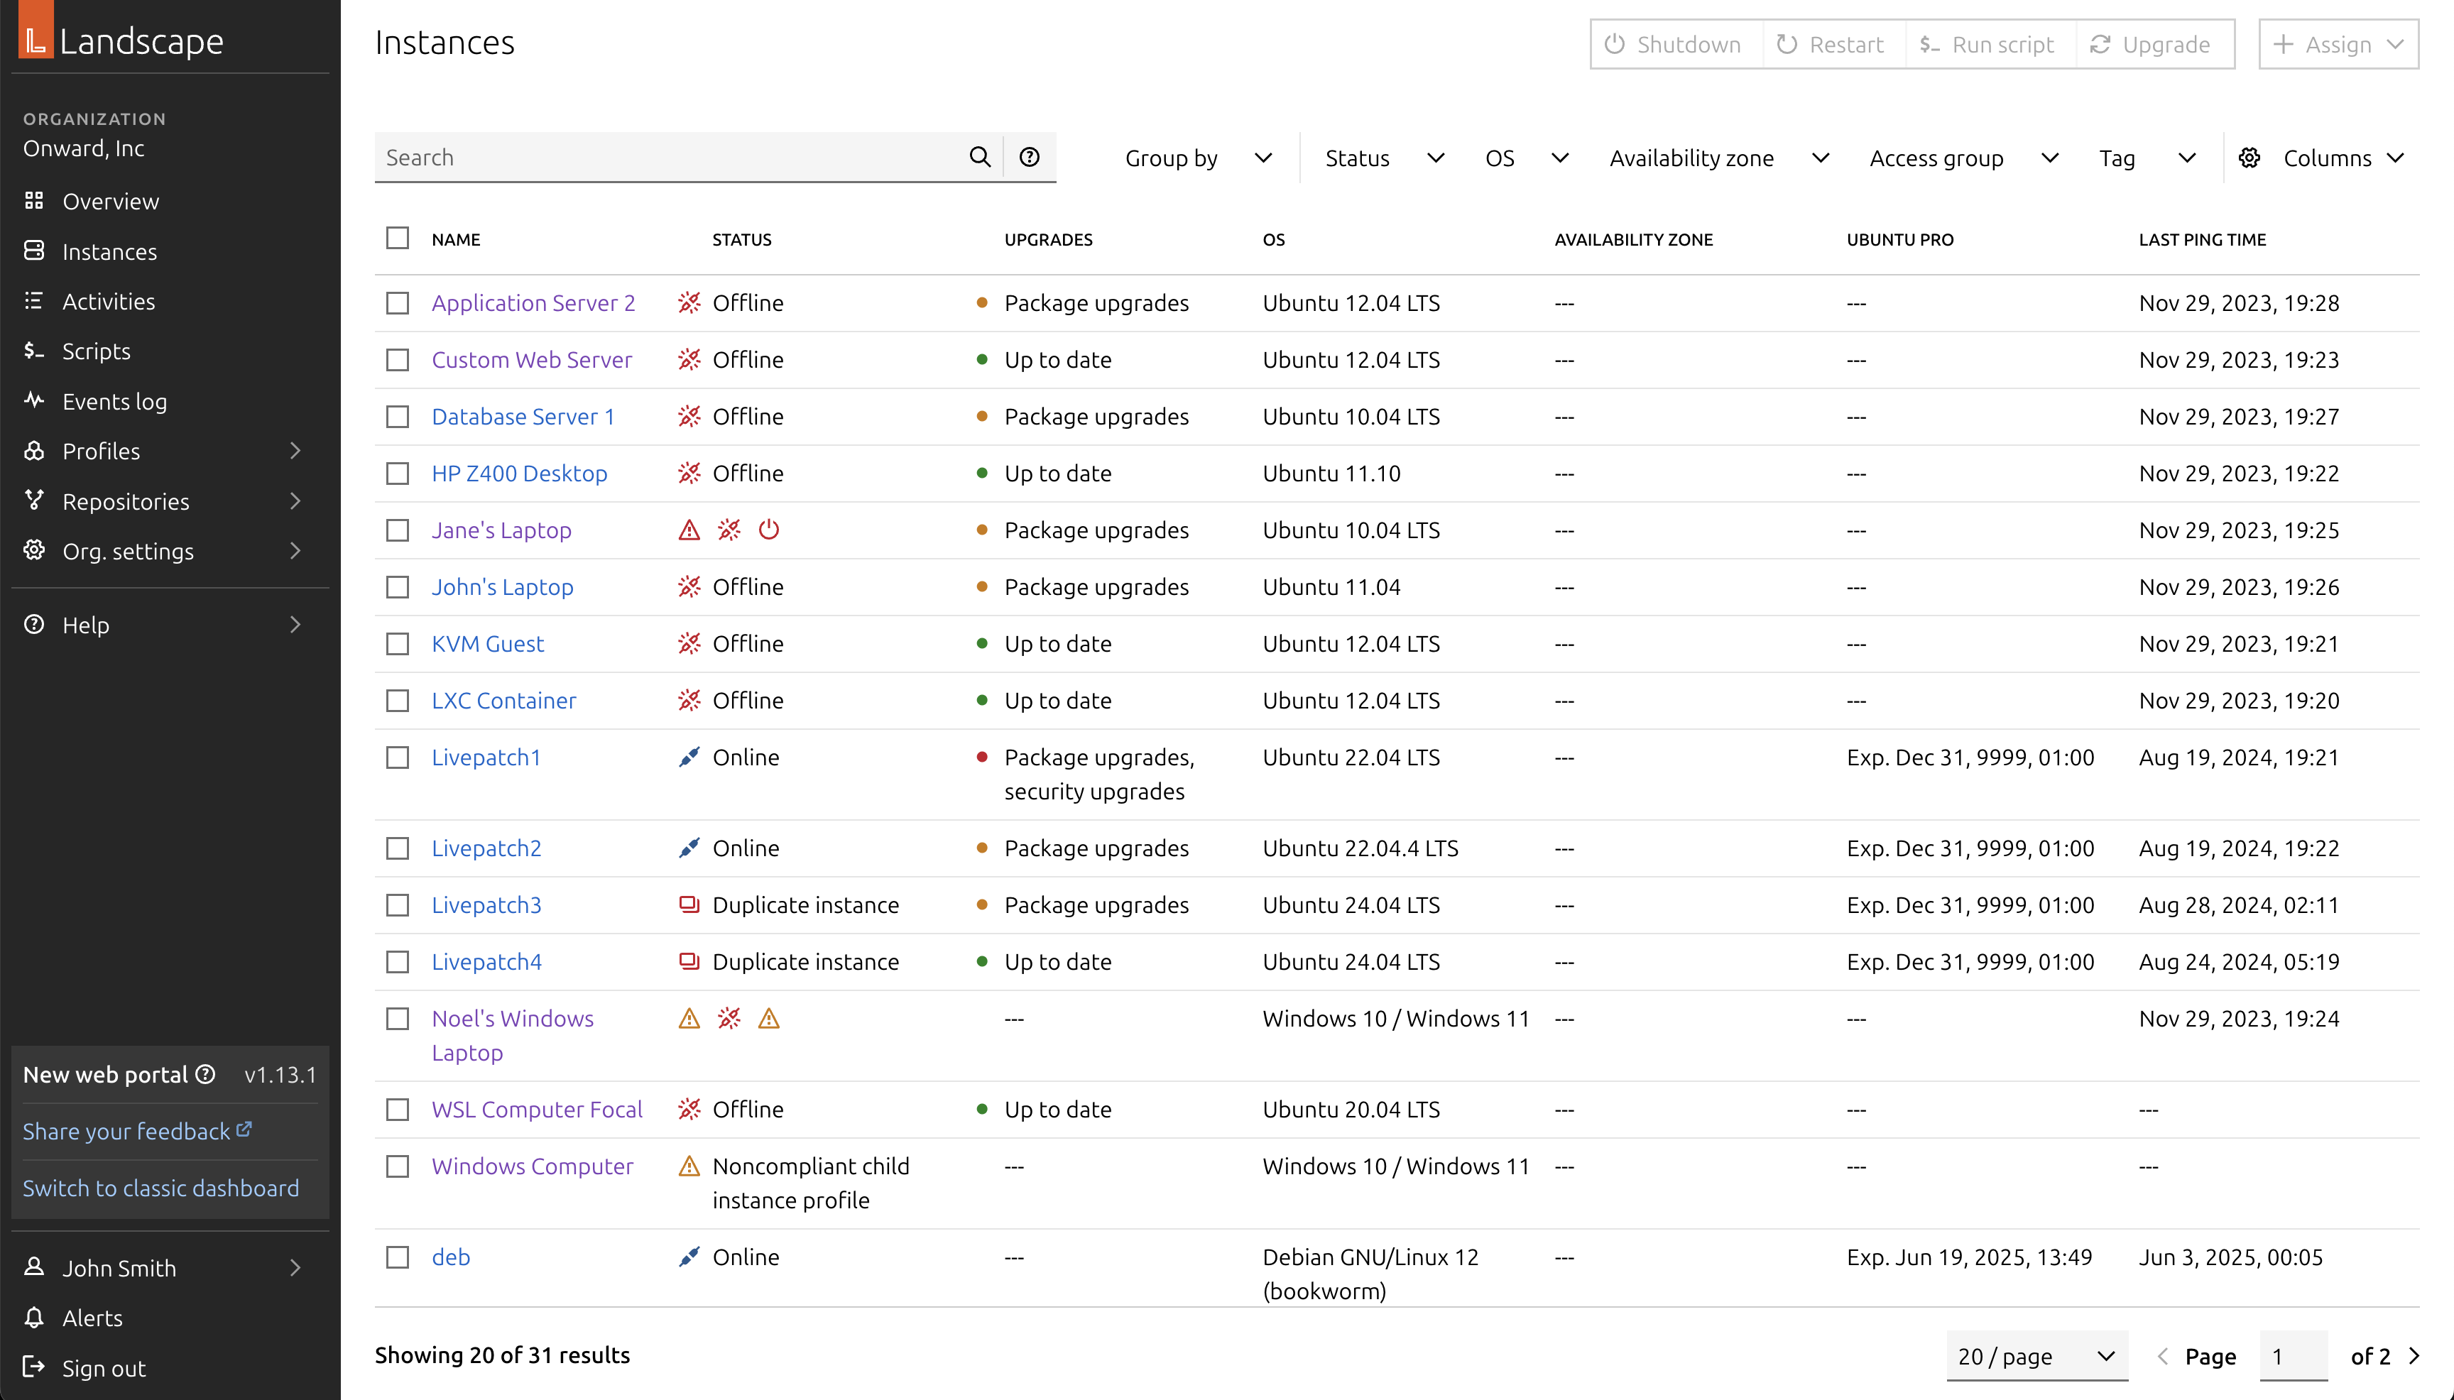Expand the Availability zone filter
The height and width of the screenshot is (1400, 2454).
click(x=1718, y=158)
